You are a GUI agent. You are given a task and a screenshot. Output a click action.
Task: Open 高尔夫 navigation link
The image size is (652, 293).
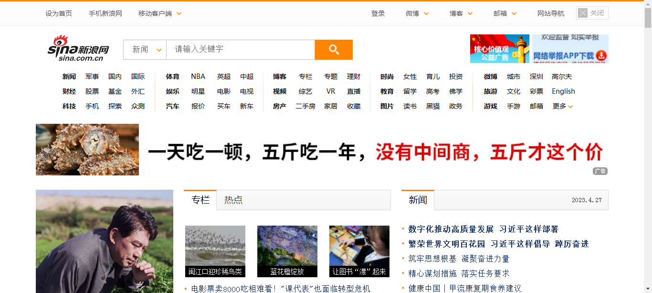(562, 76)
